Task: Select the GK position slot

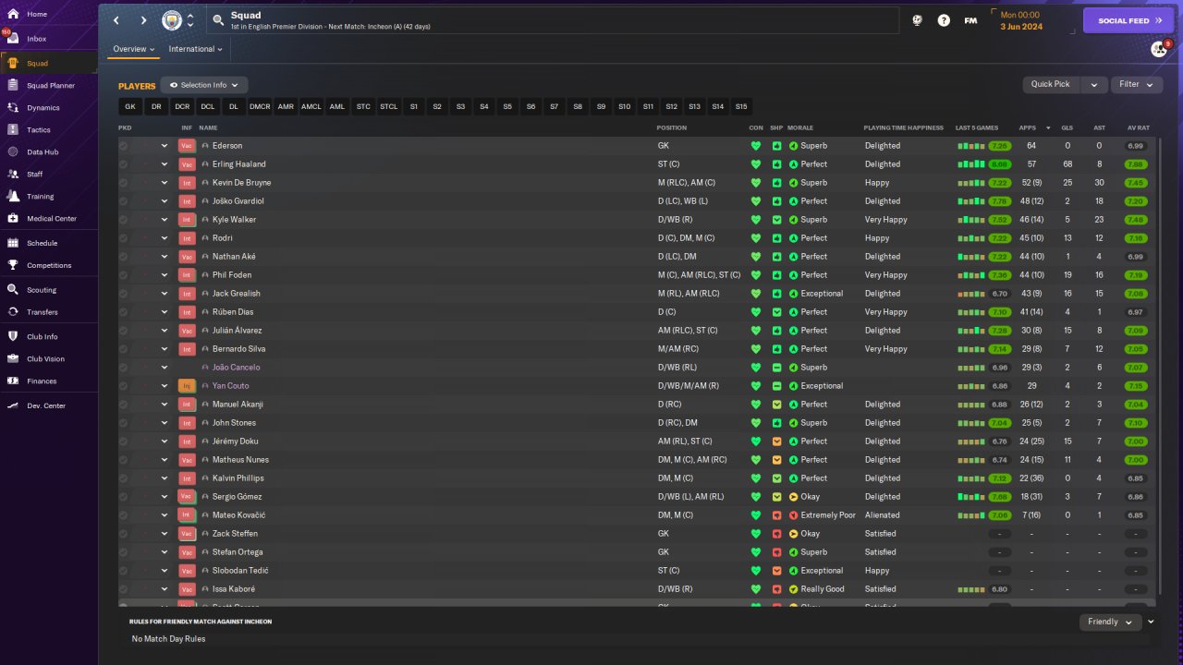Action: 130,106
